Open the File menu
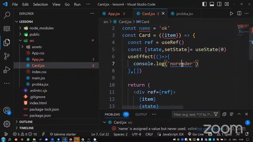253x142 pixels. point(15,4)
